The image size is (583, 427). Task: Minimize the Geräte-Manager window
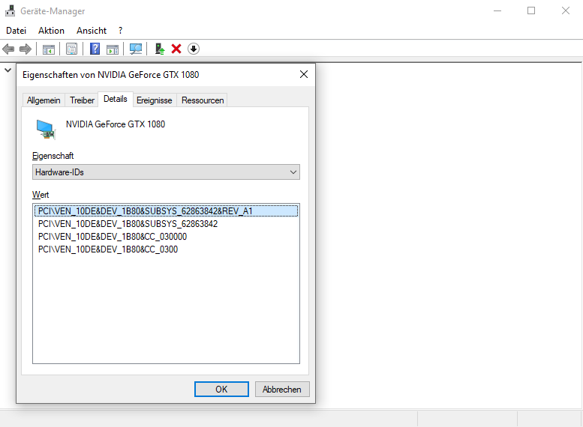point(497,10)
